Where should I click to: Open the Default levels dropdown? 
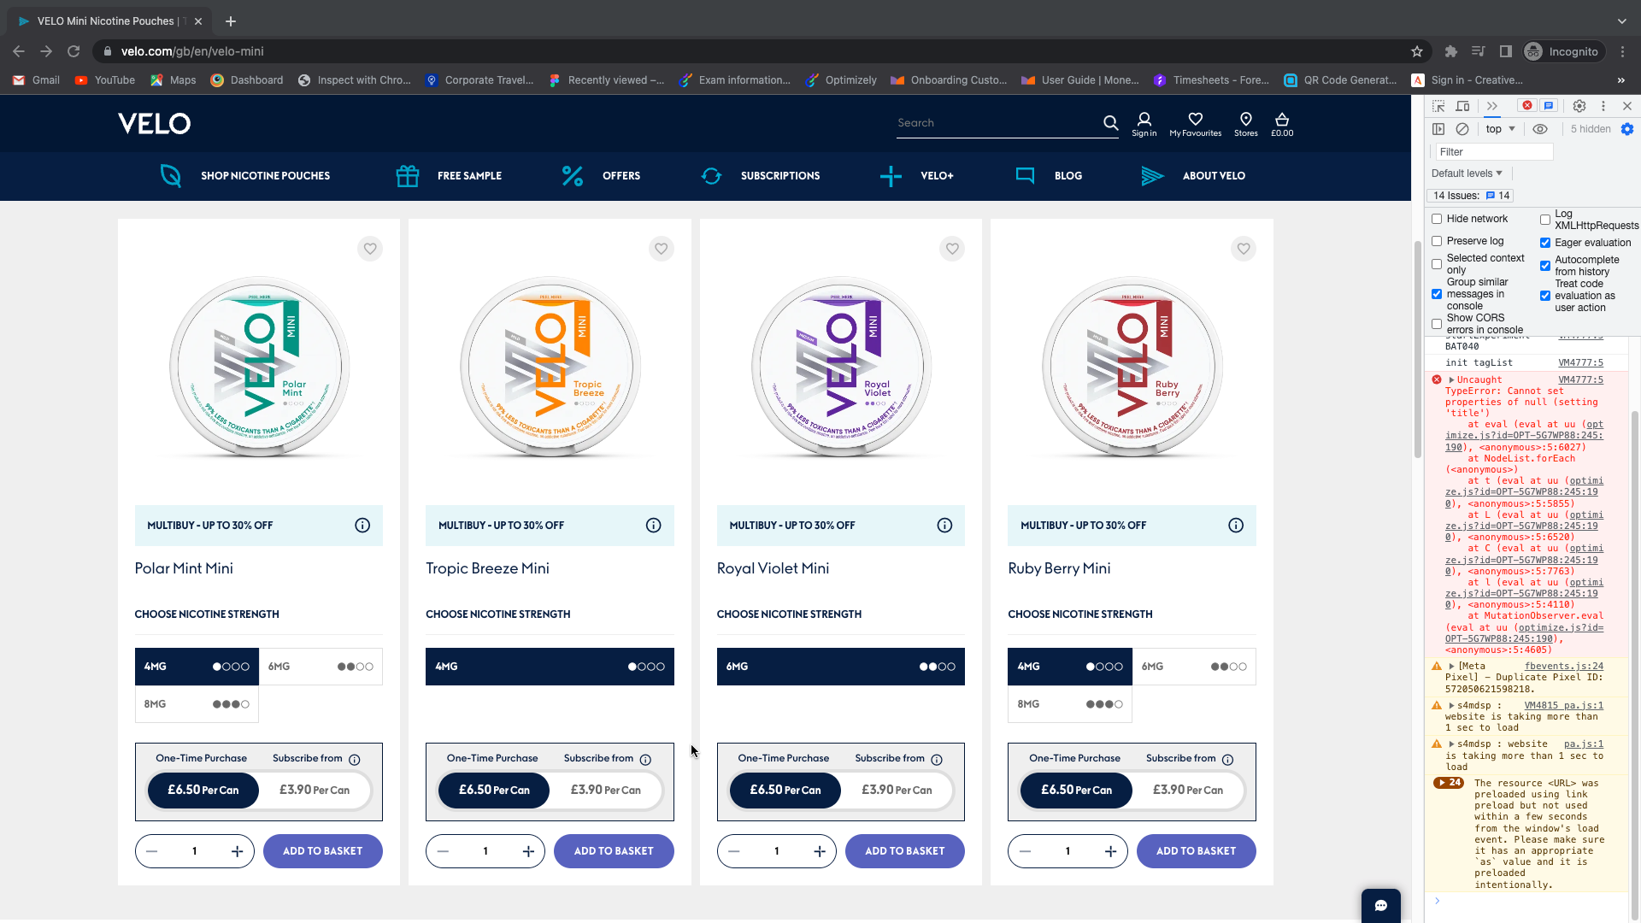click(x=1467, y=173)
